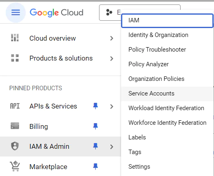This screenshot has width=214, height=176.
Task: Click the APIs & Services API icon
Action: pos(15,106)
